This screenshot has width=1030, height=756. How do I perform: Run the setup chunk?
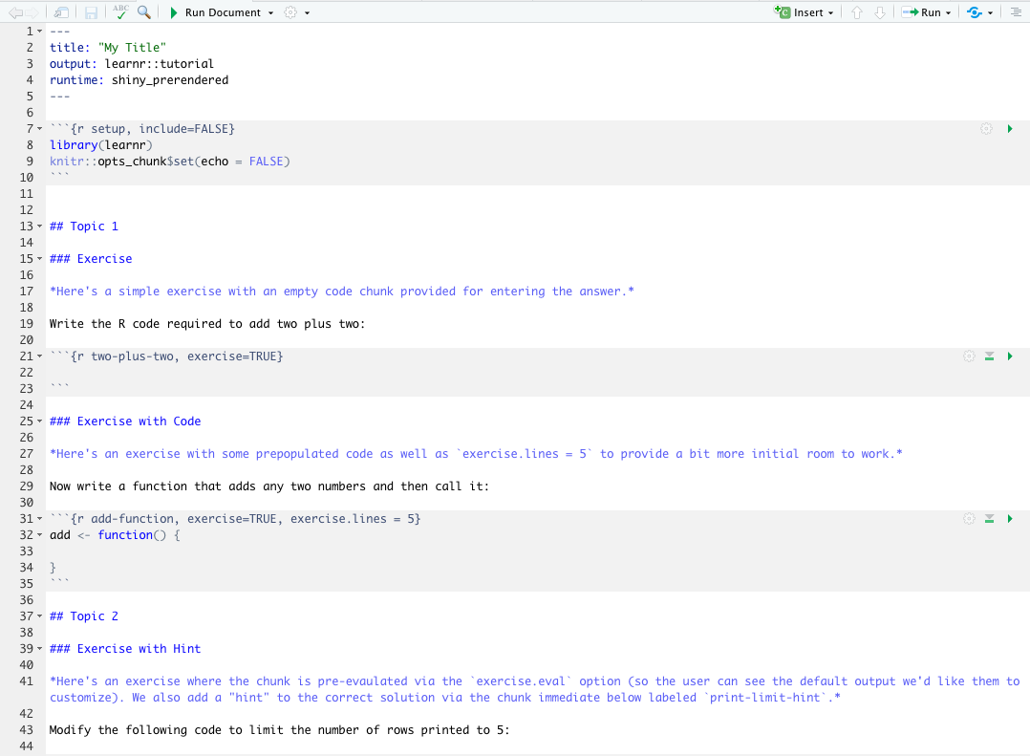click(x=1010, y=129)
